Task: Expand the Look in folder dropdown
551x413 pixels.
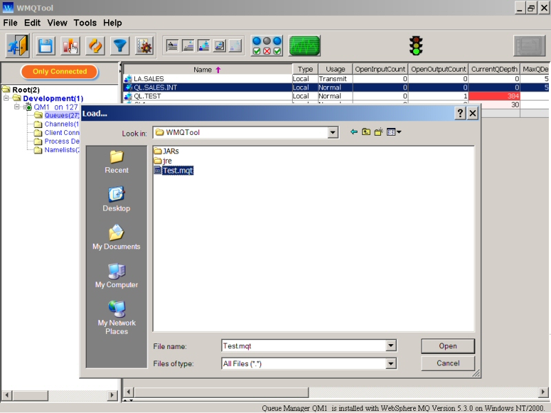Action: (333, 132)
